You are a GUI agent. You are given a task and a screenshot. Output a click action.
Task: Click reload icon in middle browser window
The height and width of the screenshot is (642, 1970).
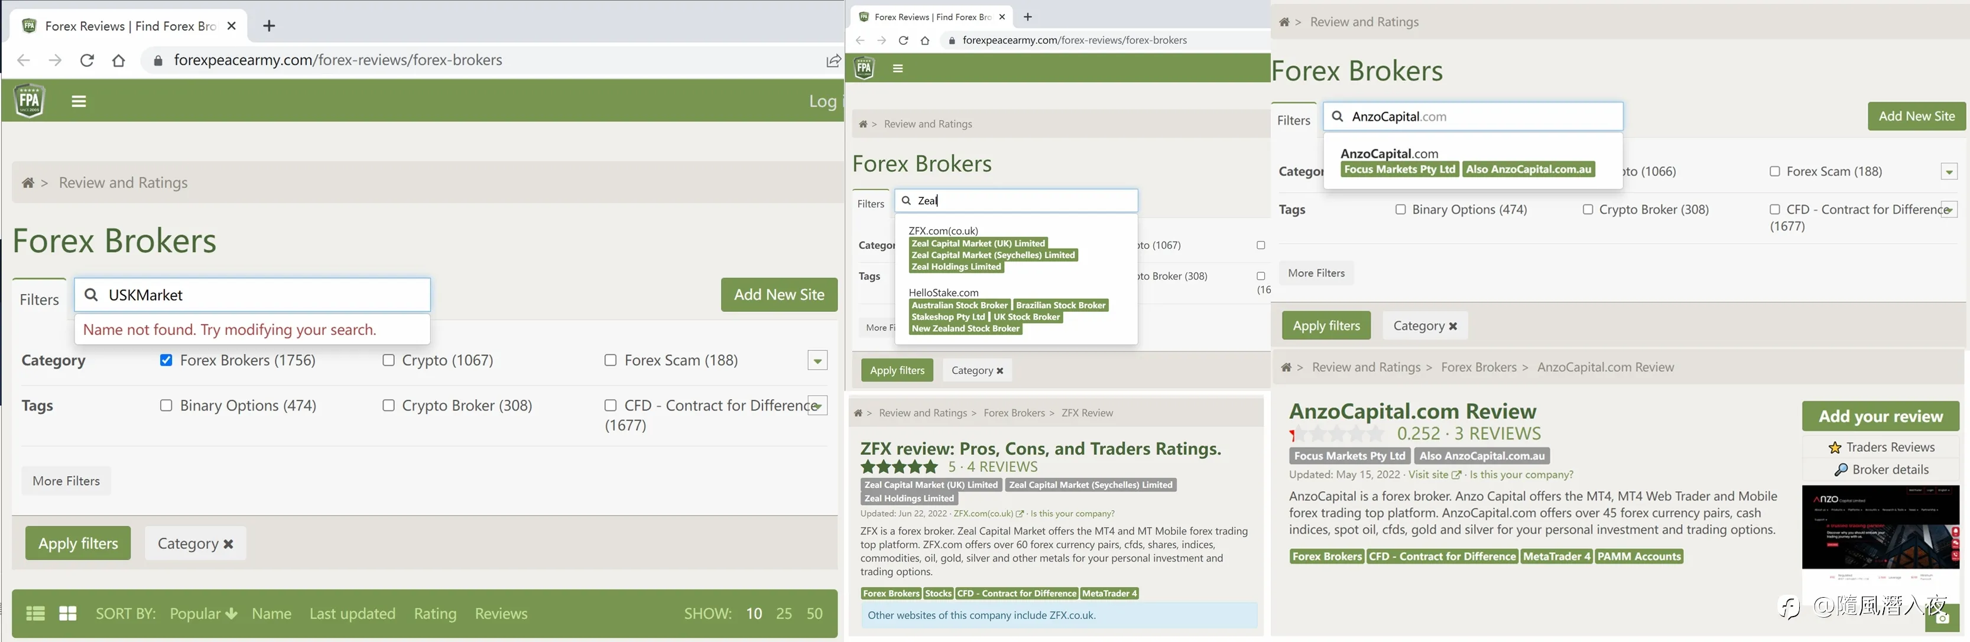tap(903, 41)
